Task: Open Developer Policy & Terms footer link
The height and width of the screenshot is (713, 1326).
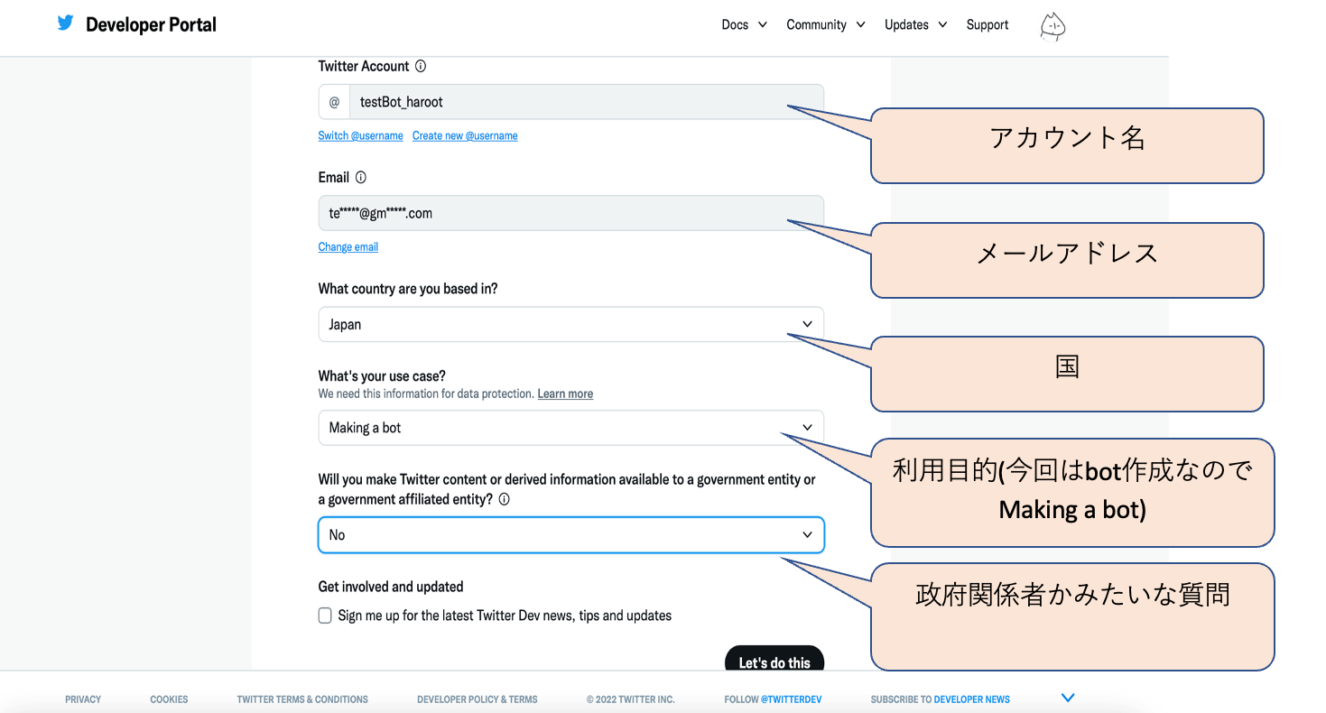Action: (x=477, y=699)
